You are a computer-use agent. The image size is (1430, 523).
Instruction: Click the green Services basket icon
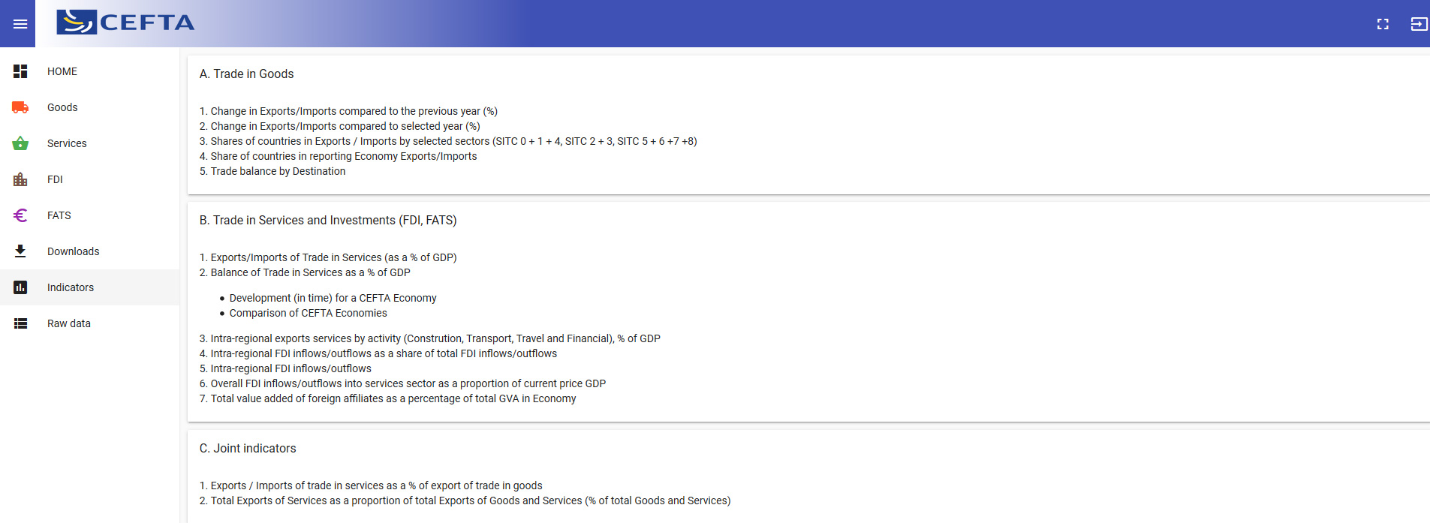(20, 143)
